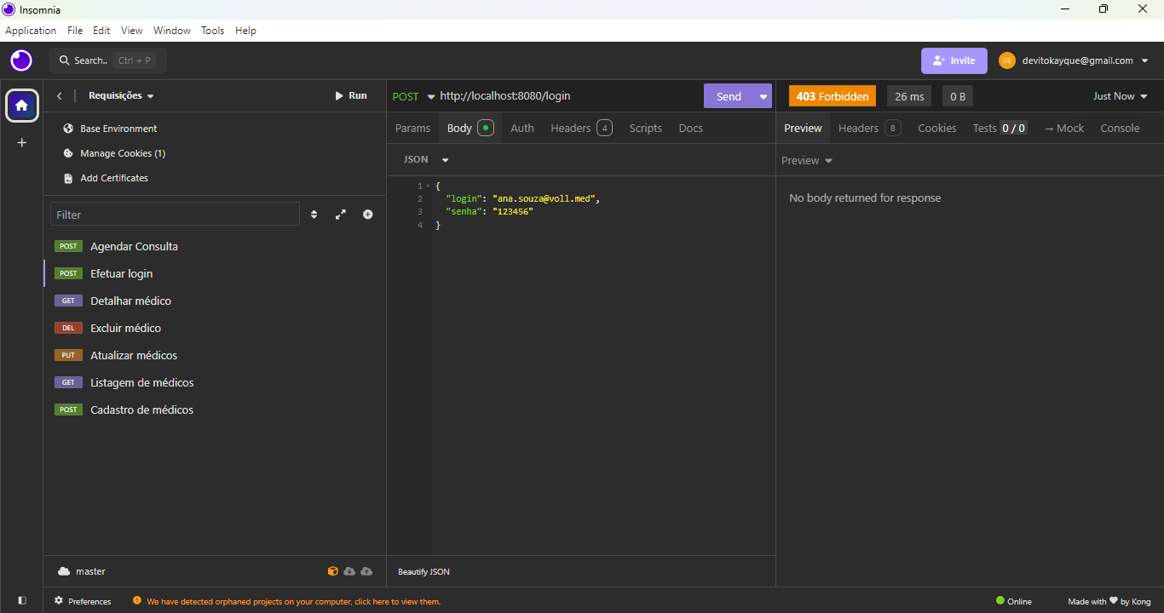Go back with the left chevron

pyautogui.click(x=59, y=96)
